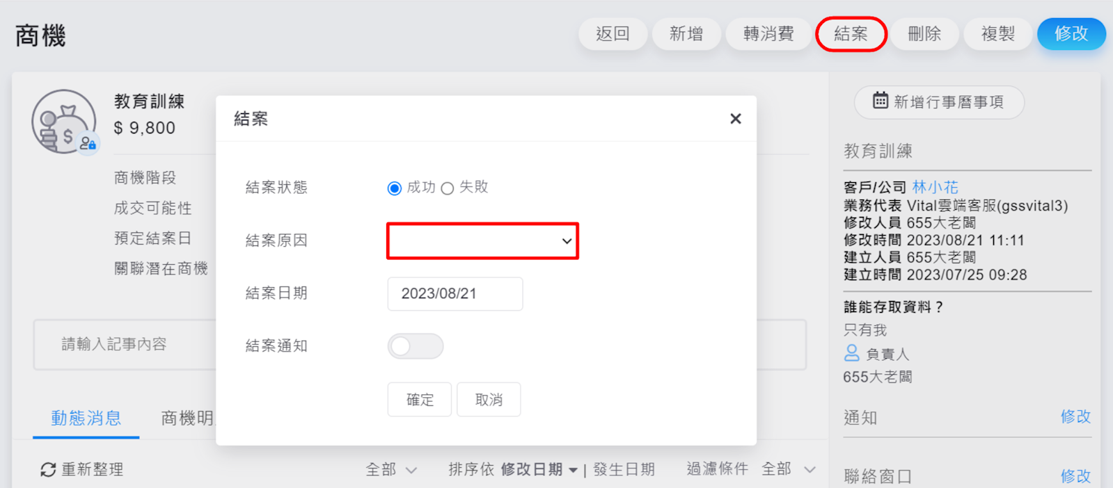The image size is (1113, 488).
Task: Click the 負責人 person icon
Action: 851,353
